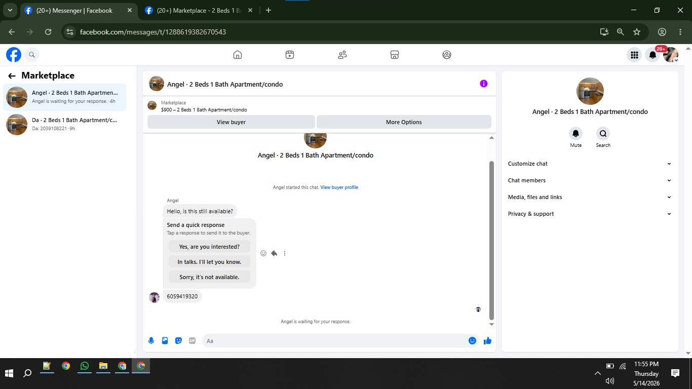Reload the current page
Screen dimensions: 692x389
48,32
